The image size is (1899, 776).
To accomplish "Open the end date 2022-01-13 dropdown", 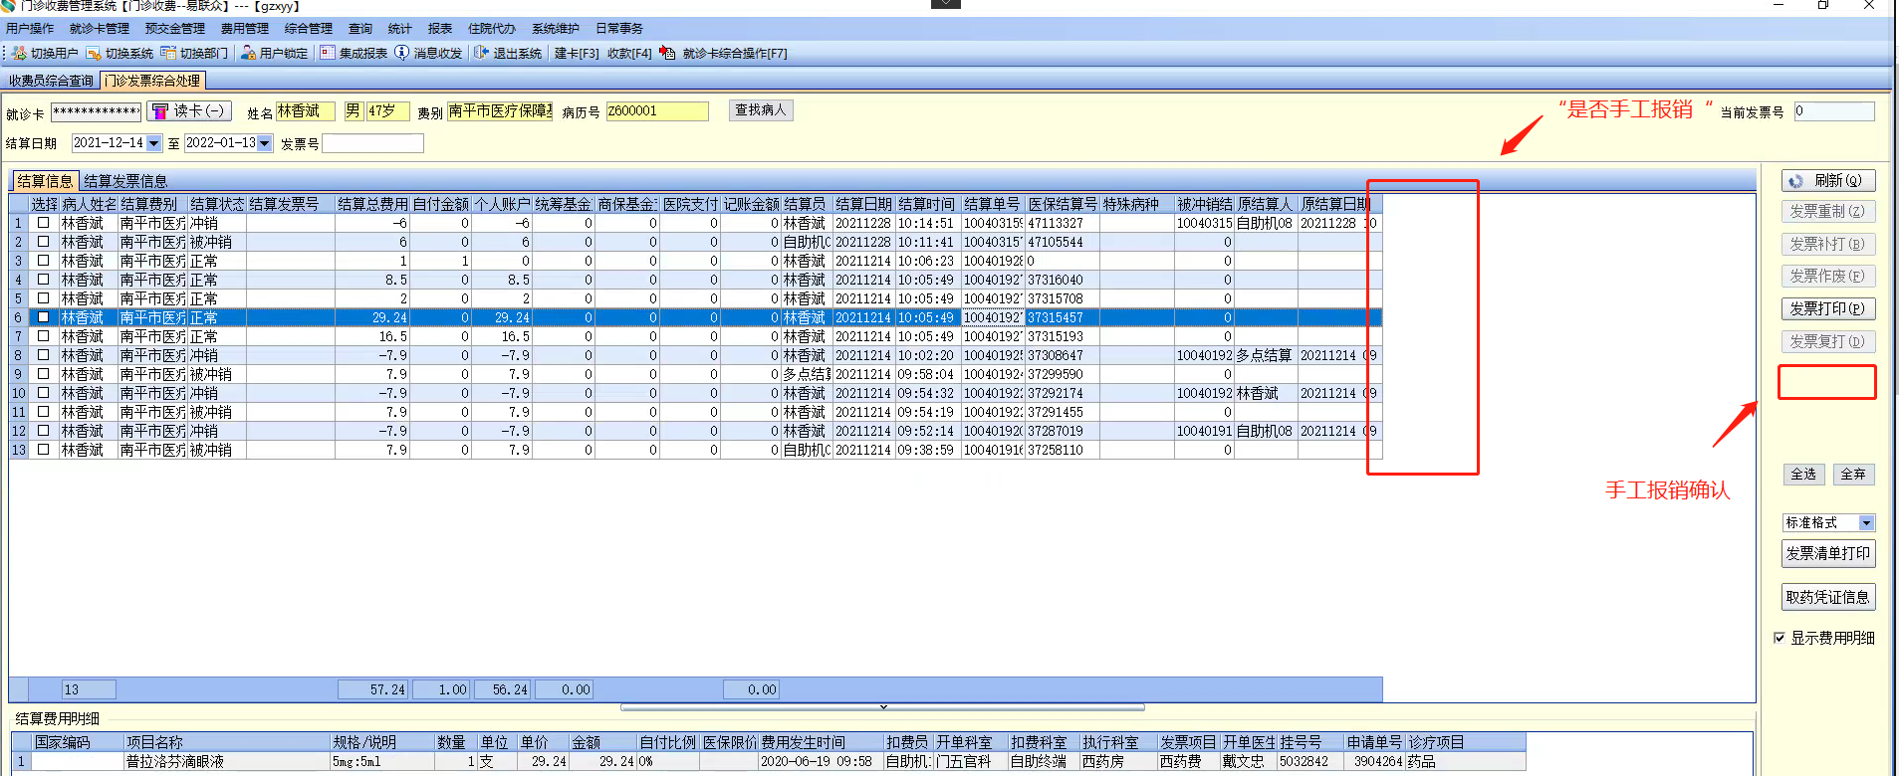I will (x=265, y=143).
